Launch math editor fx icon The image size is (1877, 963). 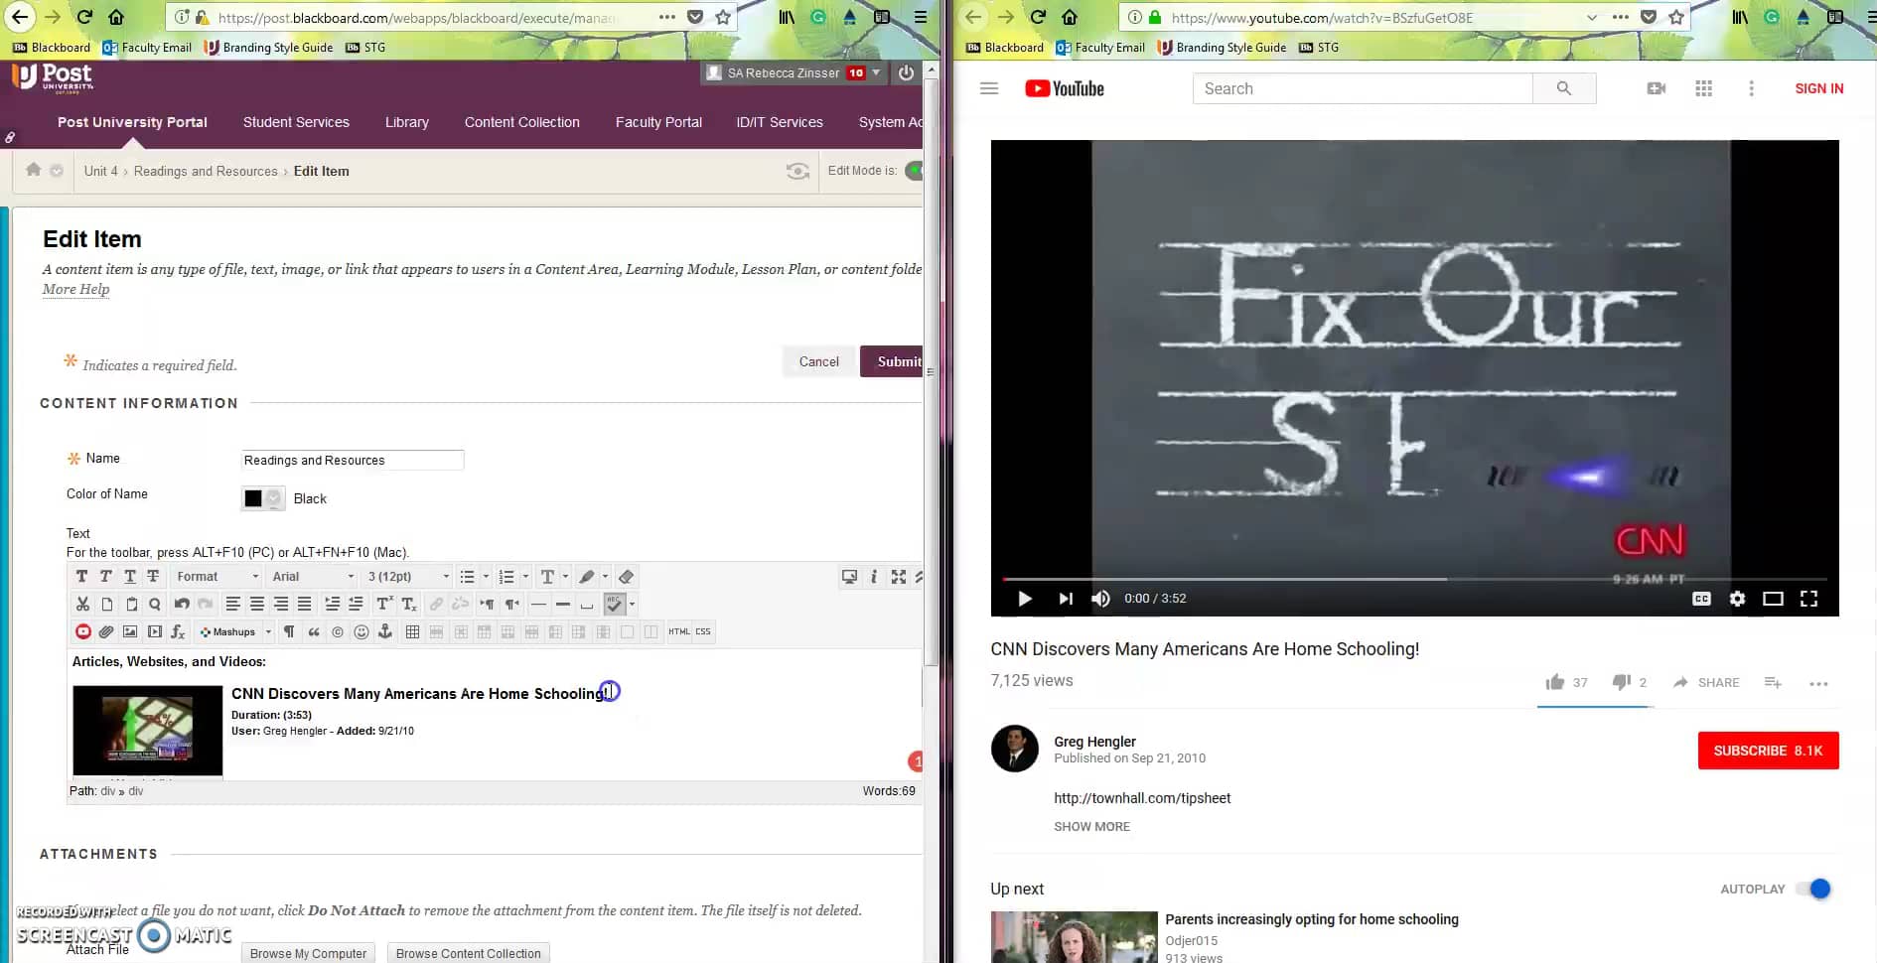pyautogui.click(x=178, y=631)
